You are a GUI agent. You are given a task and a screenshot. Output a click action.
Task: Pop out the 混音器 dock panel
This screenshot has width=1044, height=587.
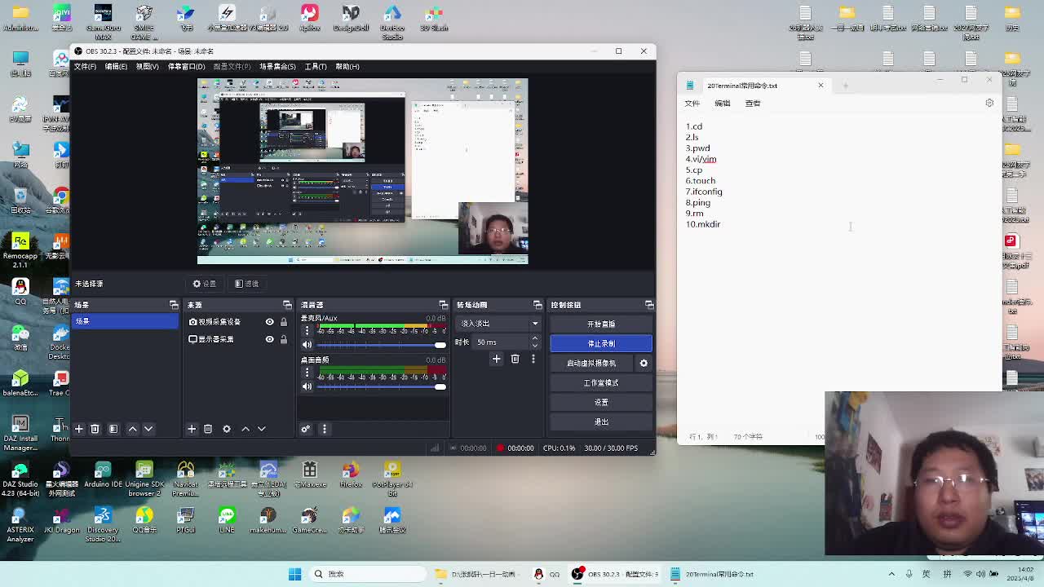pyautogui.click(x=443, y=305)
